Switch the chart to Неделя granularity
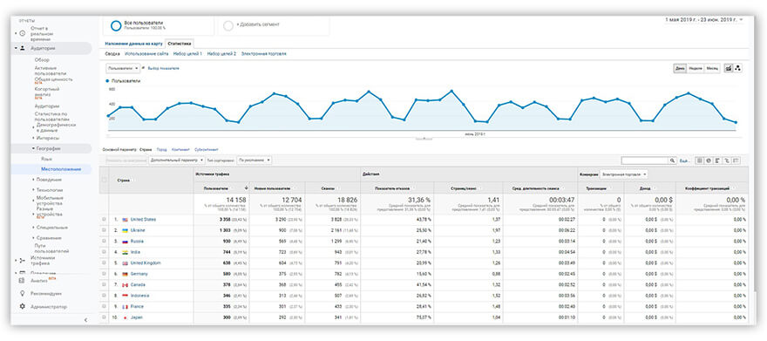The height and width of the screenshot is (341, 767). coord(696,69)
